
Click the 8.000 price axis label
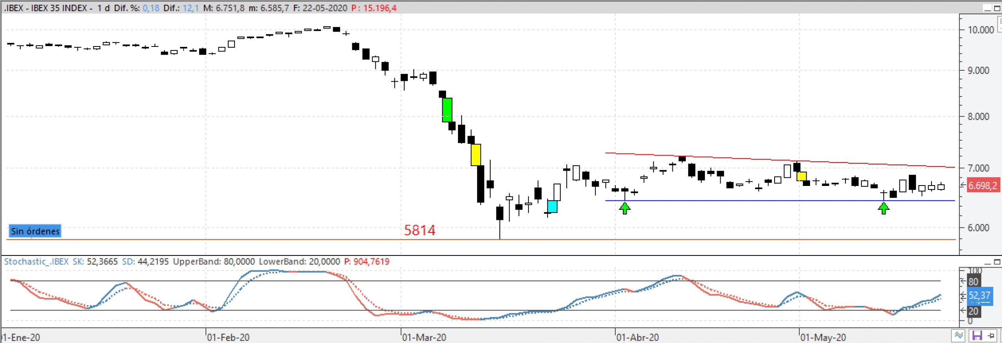pos(979,117)
